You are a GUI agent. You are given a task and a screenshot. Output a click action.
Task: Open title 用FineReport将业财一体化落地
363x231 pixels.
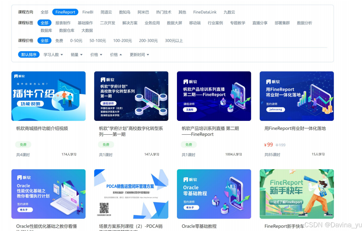[295, 128]
